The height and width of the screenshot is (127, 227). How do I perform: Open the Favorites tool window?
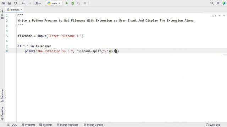(2, 114)
